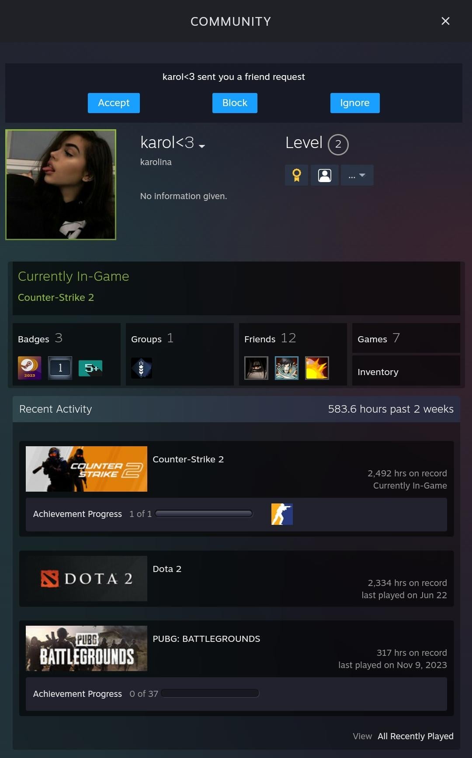472x758 pixels.
Task: Accept the friend request from karol<3
Action: 114,103
